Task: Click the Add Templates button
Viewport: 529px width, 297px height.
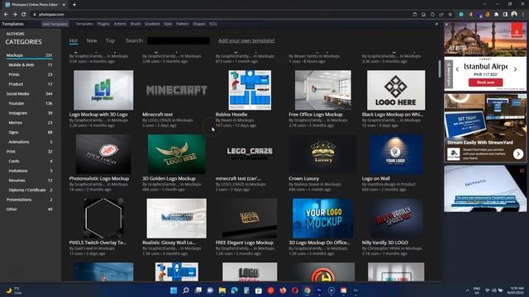Action: [x=55, y=24]
